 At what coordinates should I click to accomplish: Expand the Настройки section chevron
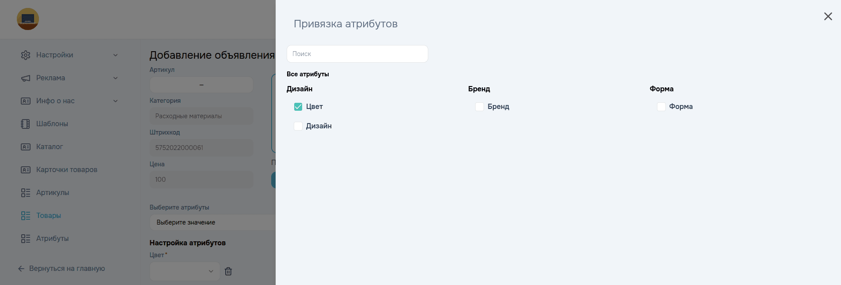click(x=115, y=55)
